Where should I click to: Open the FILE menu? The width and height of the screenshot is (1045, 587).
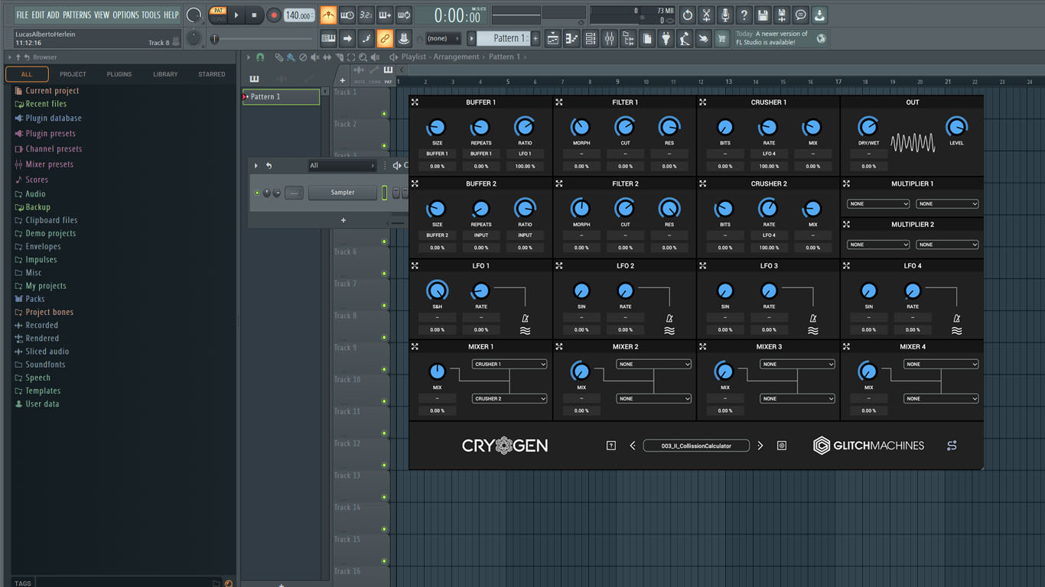22,15
